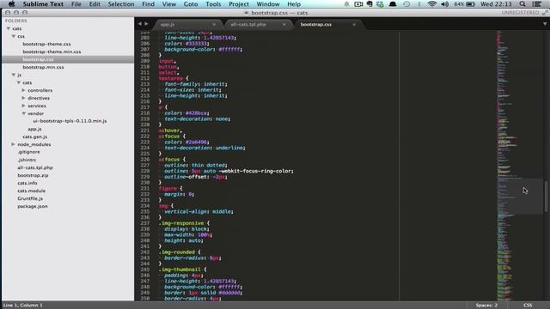
Task: Click the Spaces: 2 indentation setting
Action: click(x=486, y=306)
